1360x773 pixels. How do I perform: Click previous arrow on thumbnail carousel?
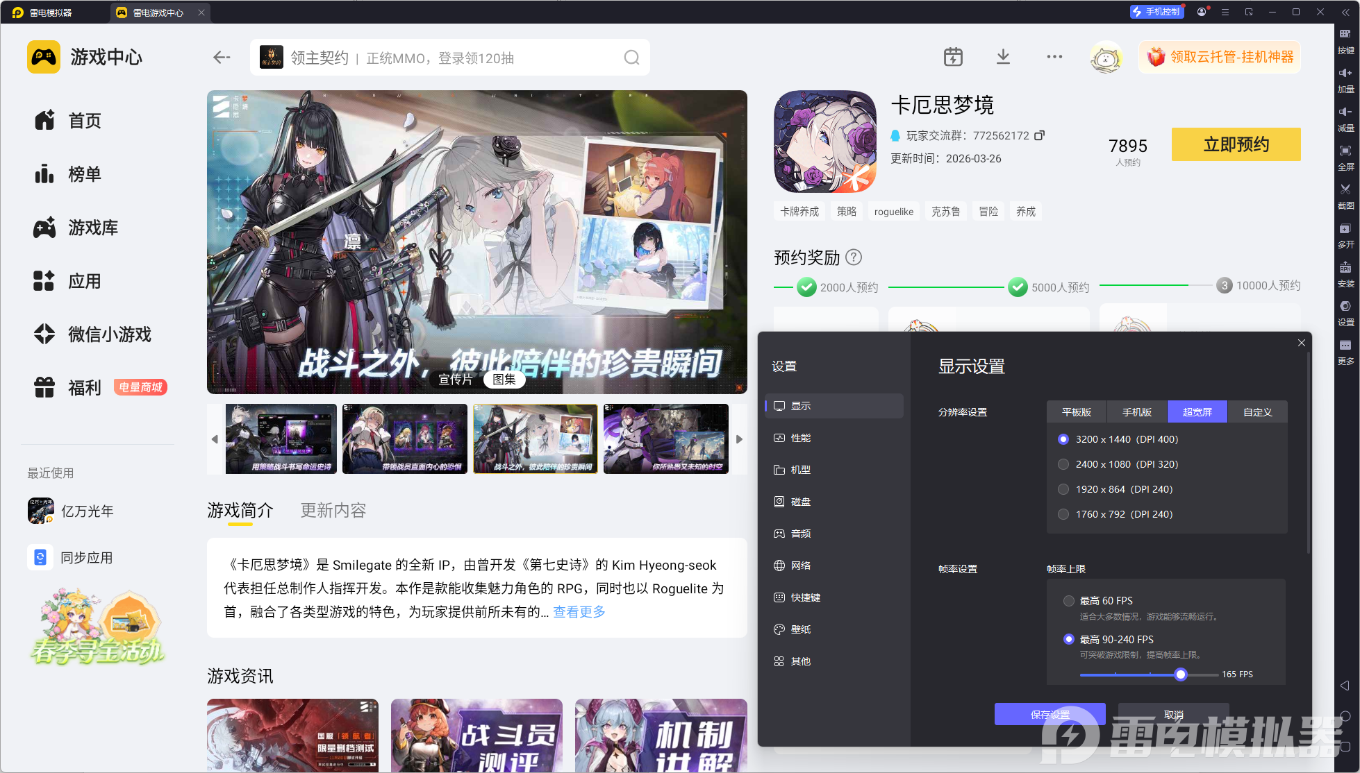pos(215,439)
